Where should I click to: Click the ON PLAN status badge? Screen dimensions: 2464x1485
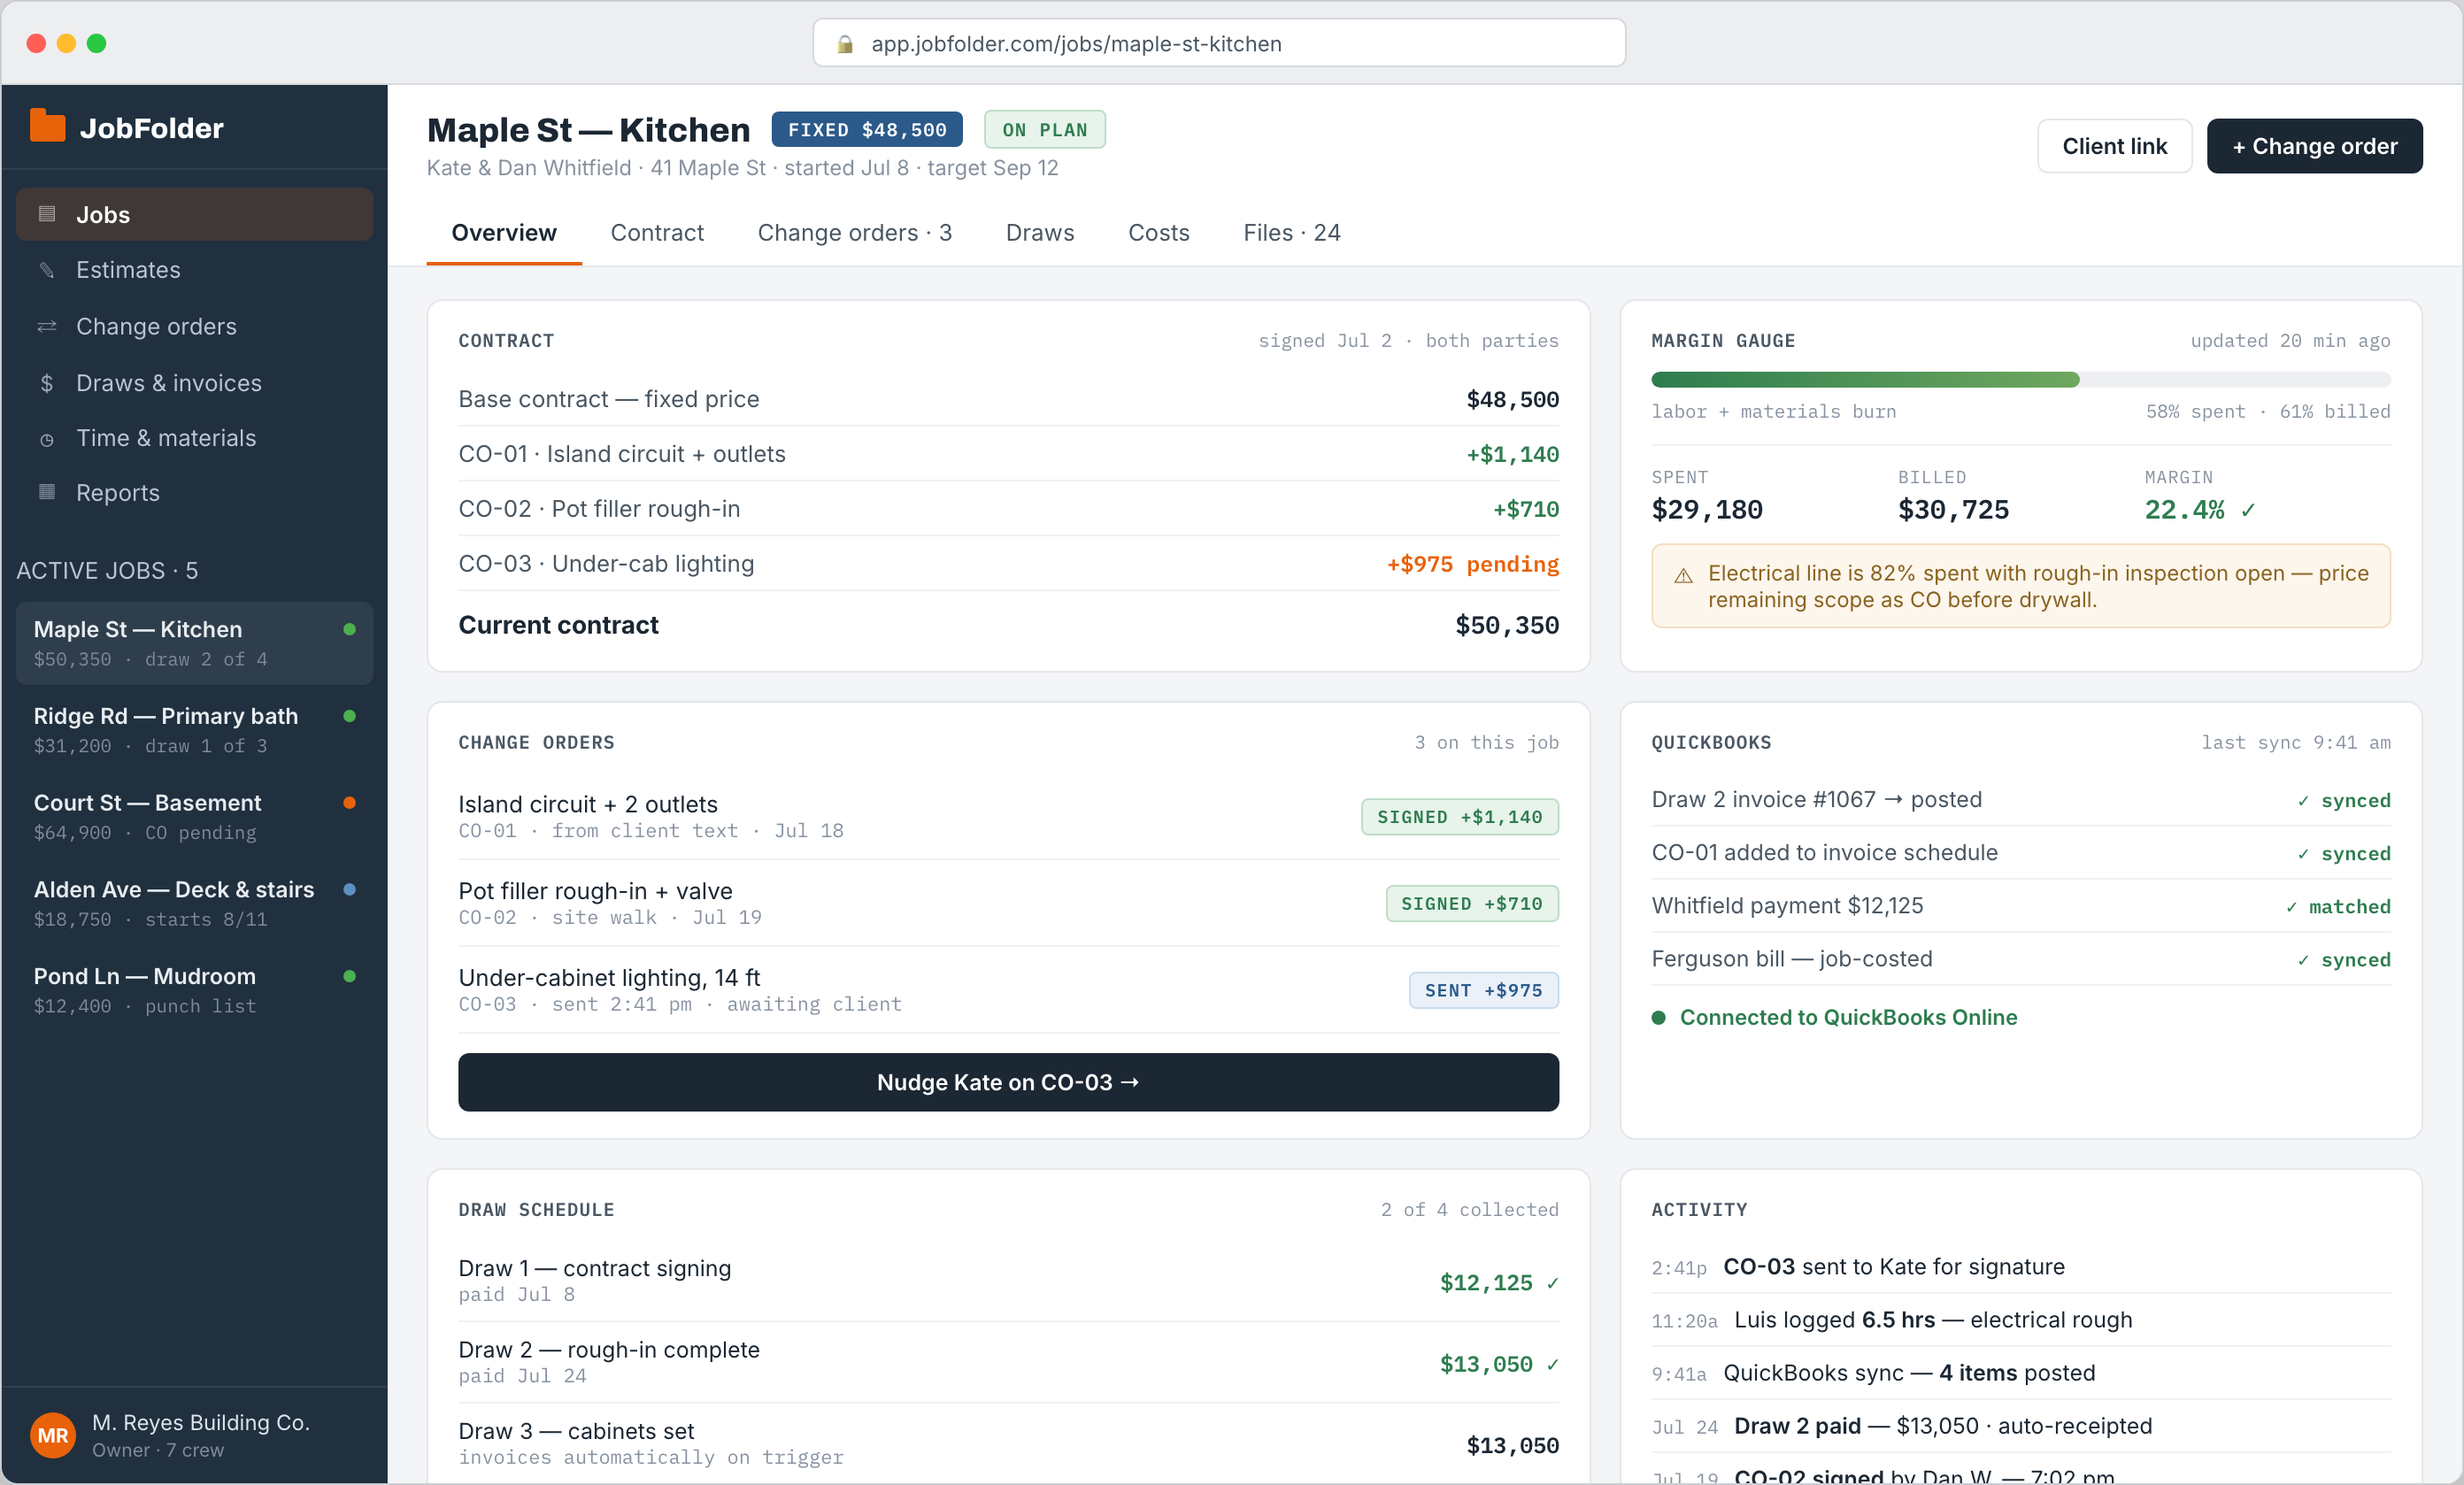(x=1045, y=130)
